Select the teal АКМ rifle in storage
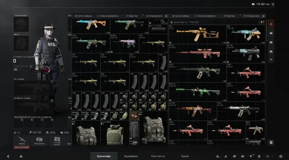 246,34
